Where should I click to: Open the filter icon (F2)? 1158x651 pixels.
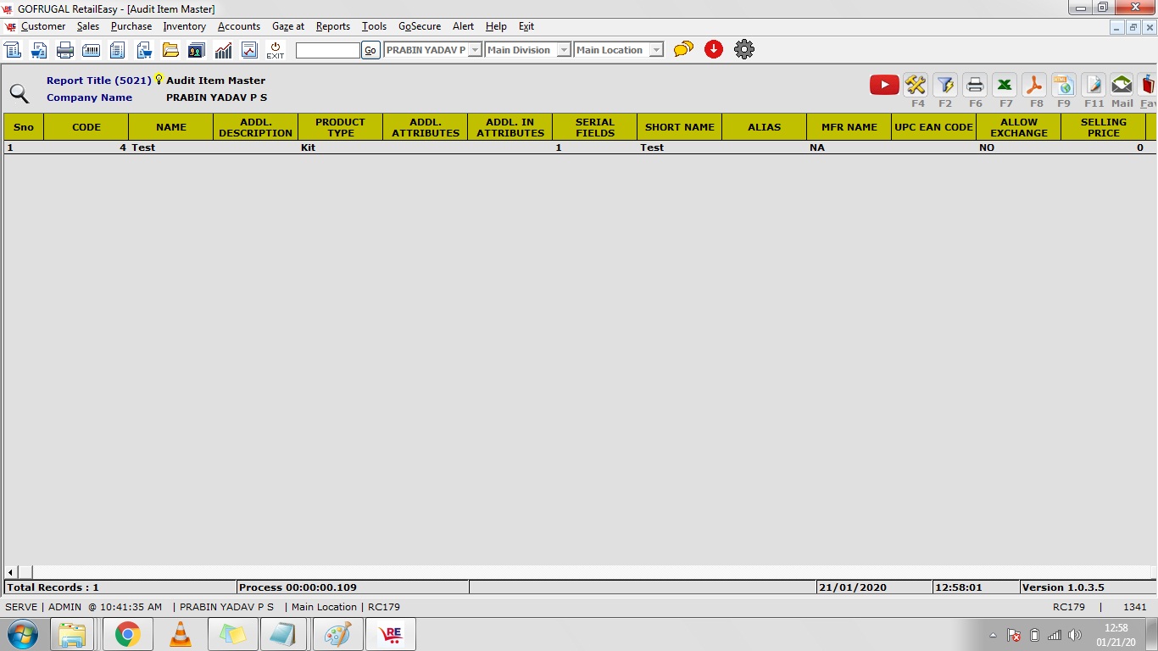tap(945, 85)
